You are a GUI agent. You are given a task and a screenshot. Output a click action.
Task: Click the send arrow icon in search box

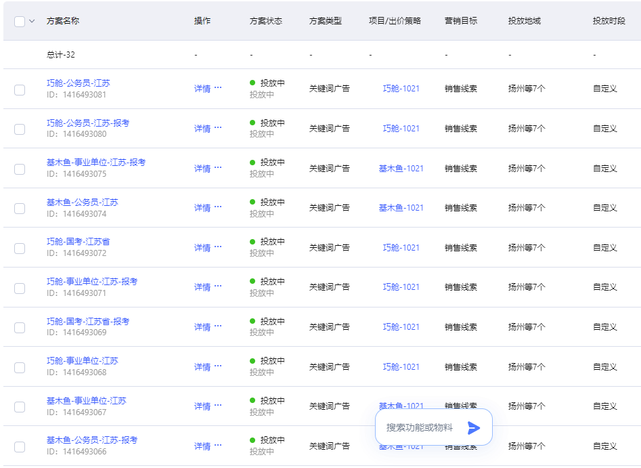pos(474,427)
